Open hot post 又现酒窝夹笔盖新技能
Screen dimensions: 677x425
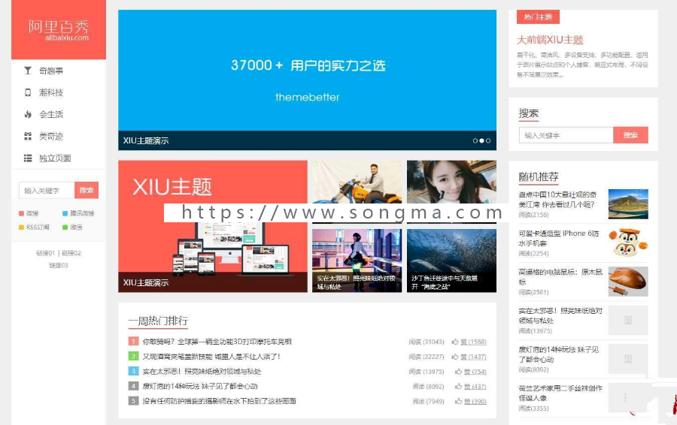[211, 357]
